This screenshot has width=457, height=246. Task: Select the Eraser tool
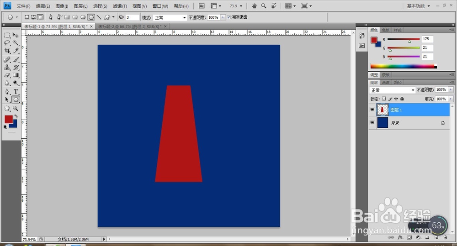click(x=7, y=75)
